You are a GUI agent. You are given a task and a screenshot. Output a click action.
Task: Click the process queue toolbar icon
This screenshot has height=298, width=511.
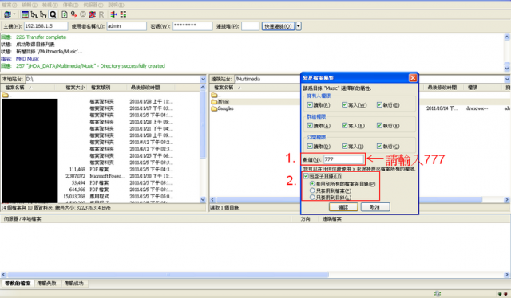click(74, 14)
